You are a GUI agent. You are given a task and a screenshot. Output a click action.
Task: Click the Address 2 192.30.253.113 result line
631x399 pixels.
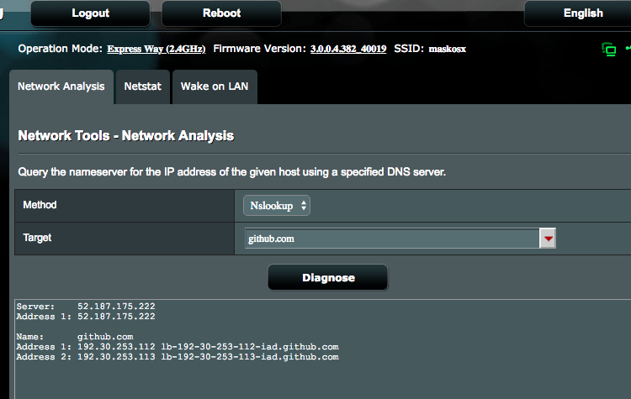click(x=178, y=357)
